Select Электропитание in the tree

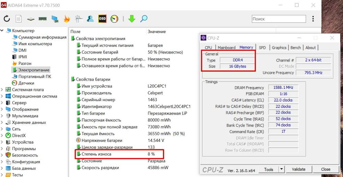click(x=34, y=70)
